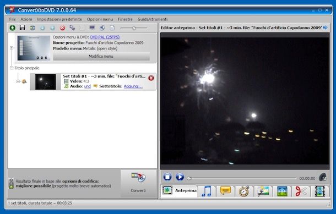Click the music note icon beside Audio

click(66, 86)
